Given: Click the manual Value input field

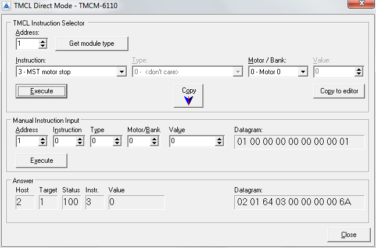Looking at the screenshot, I should point(192,141).
